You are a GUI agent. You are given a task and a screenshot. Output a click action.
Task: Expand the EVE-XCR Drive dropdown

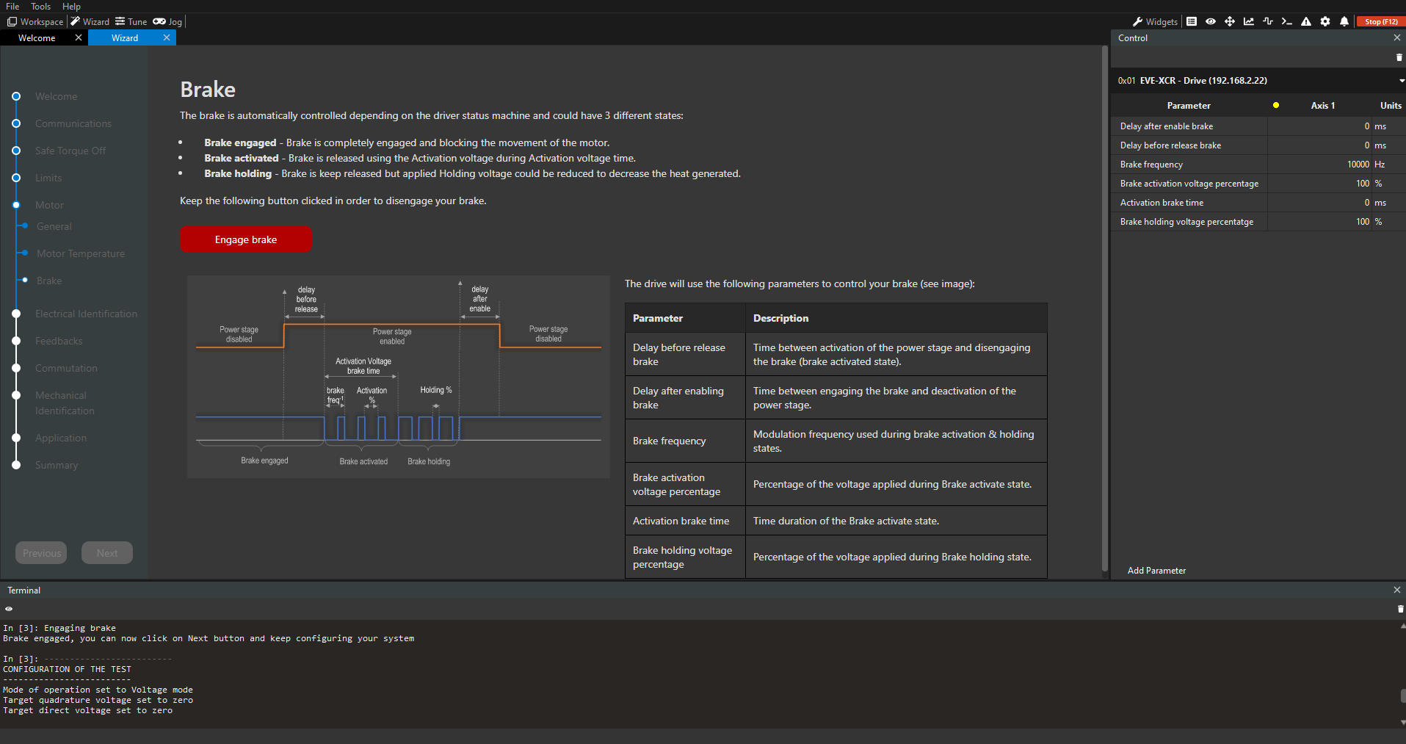1401,81
